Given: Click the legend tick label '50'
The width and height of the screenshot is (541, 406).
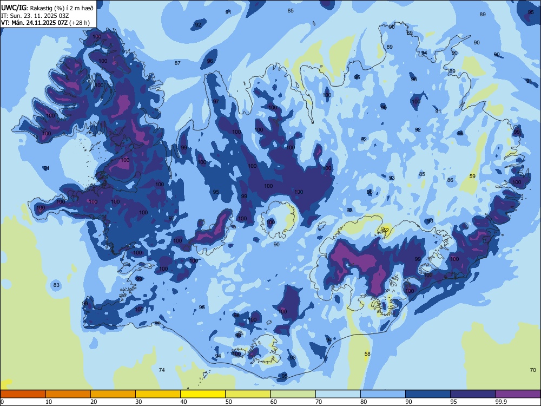Looking at the screenshot, I should click(x=228, y=402).
